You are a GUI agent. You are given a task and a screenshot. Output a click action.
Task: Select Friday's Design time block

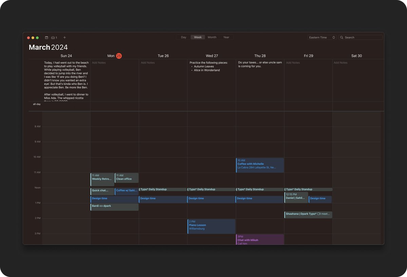[320, 199]
